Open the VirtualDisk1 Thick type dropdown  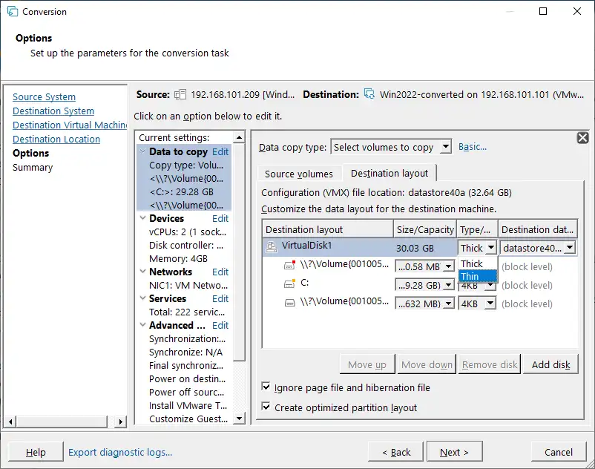[491, 248]
